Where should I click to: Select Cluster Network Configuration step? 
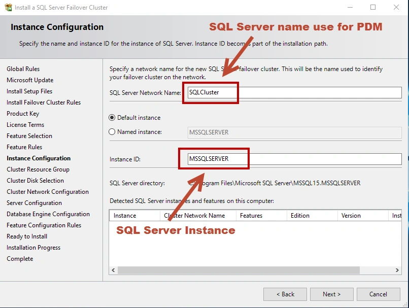(48, 192)
